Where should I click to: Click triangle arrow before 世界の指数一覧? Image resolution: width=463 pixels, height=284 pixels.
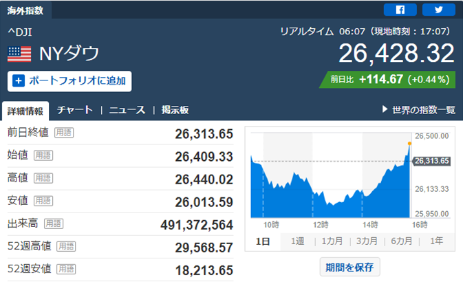tap(385, 109)
